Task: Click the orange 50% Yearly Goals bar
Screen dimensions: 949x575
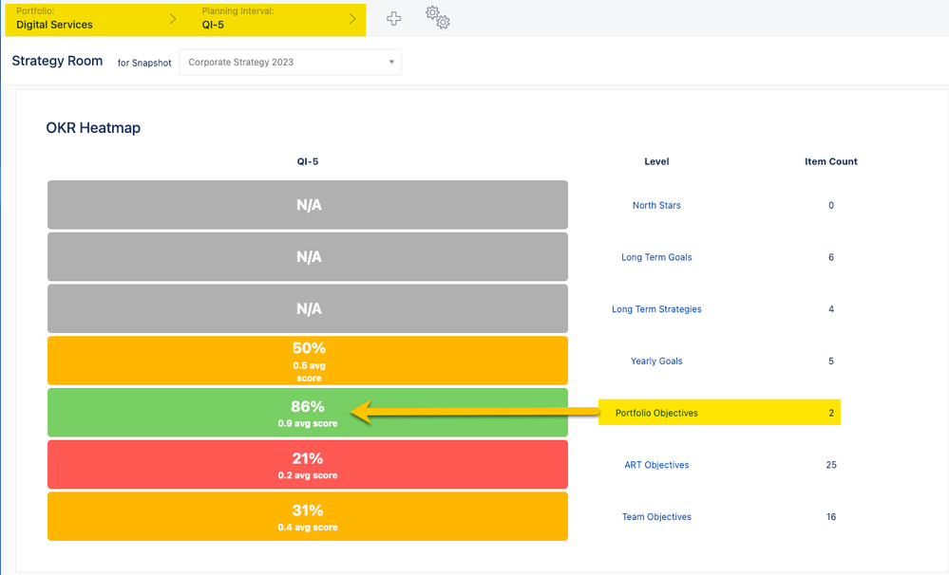Action: point(308,361)
